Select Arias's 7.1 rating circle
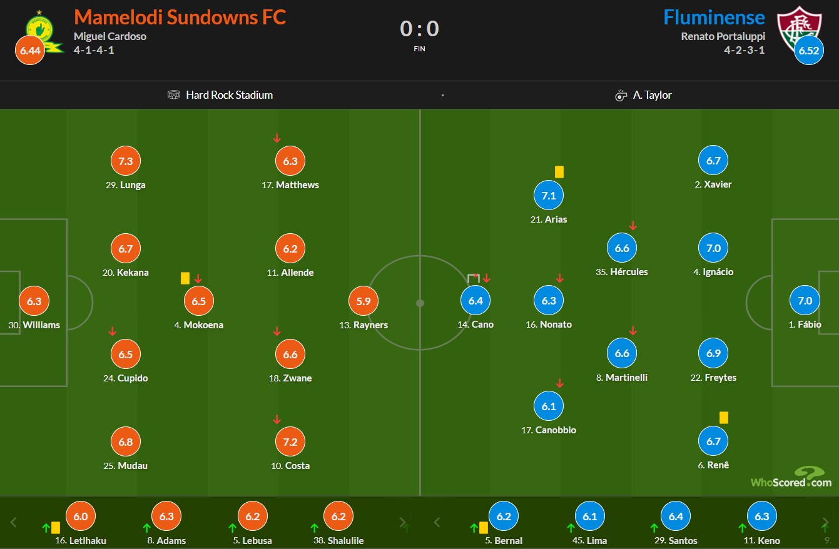839x549 pixels. pos(549,196)
